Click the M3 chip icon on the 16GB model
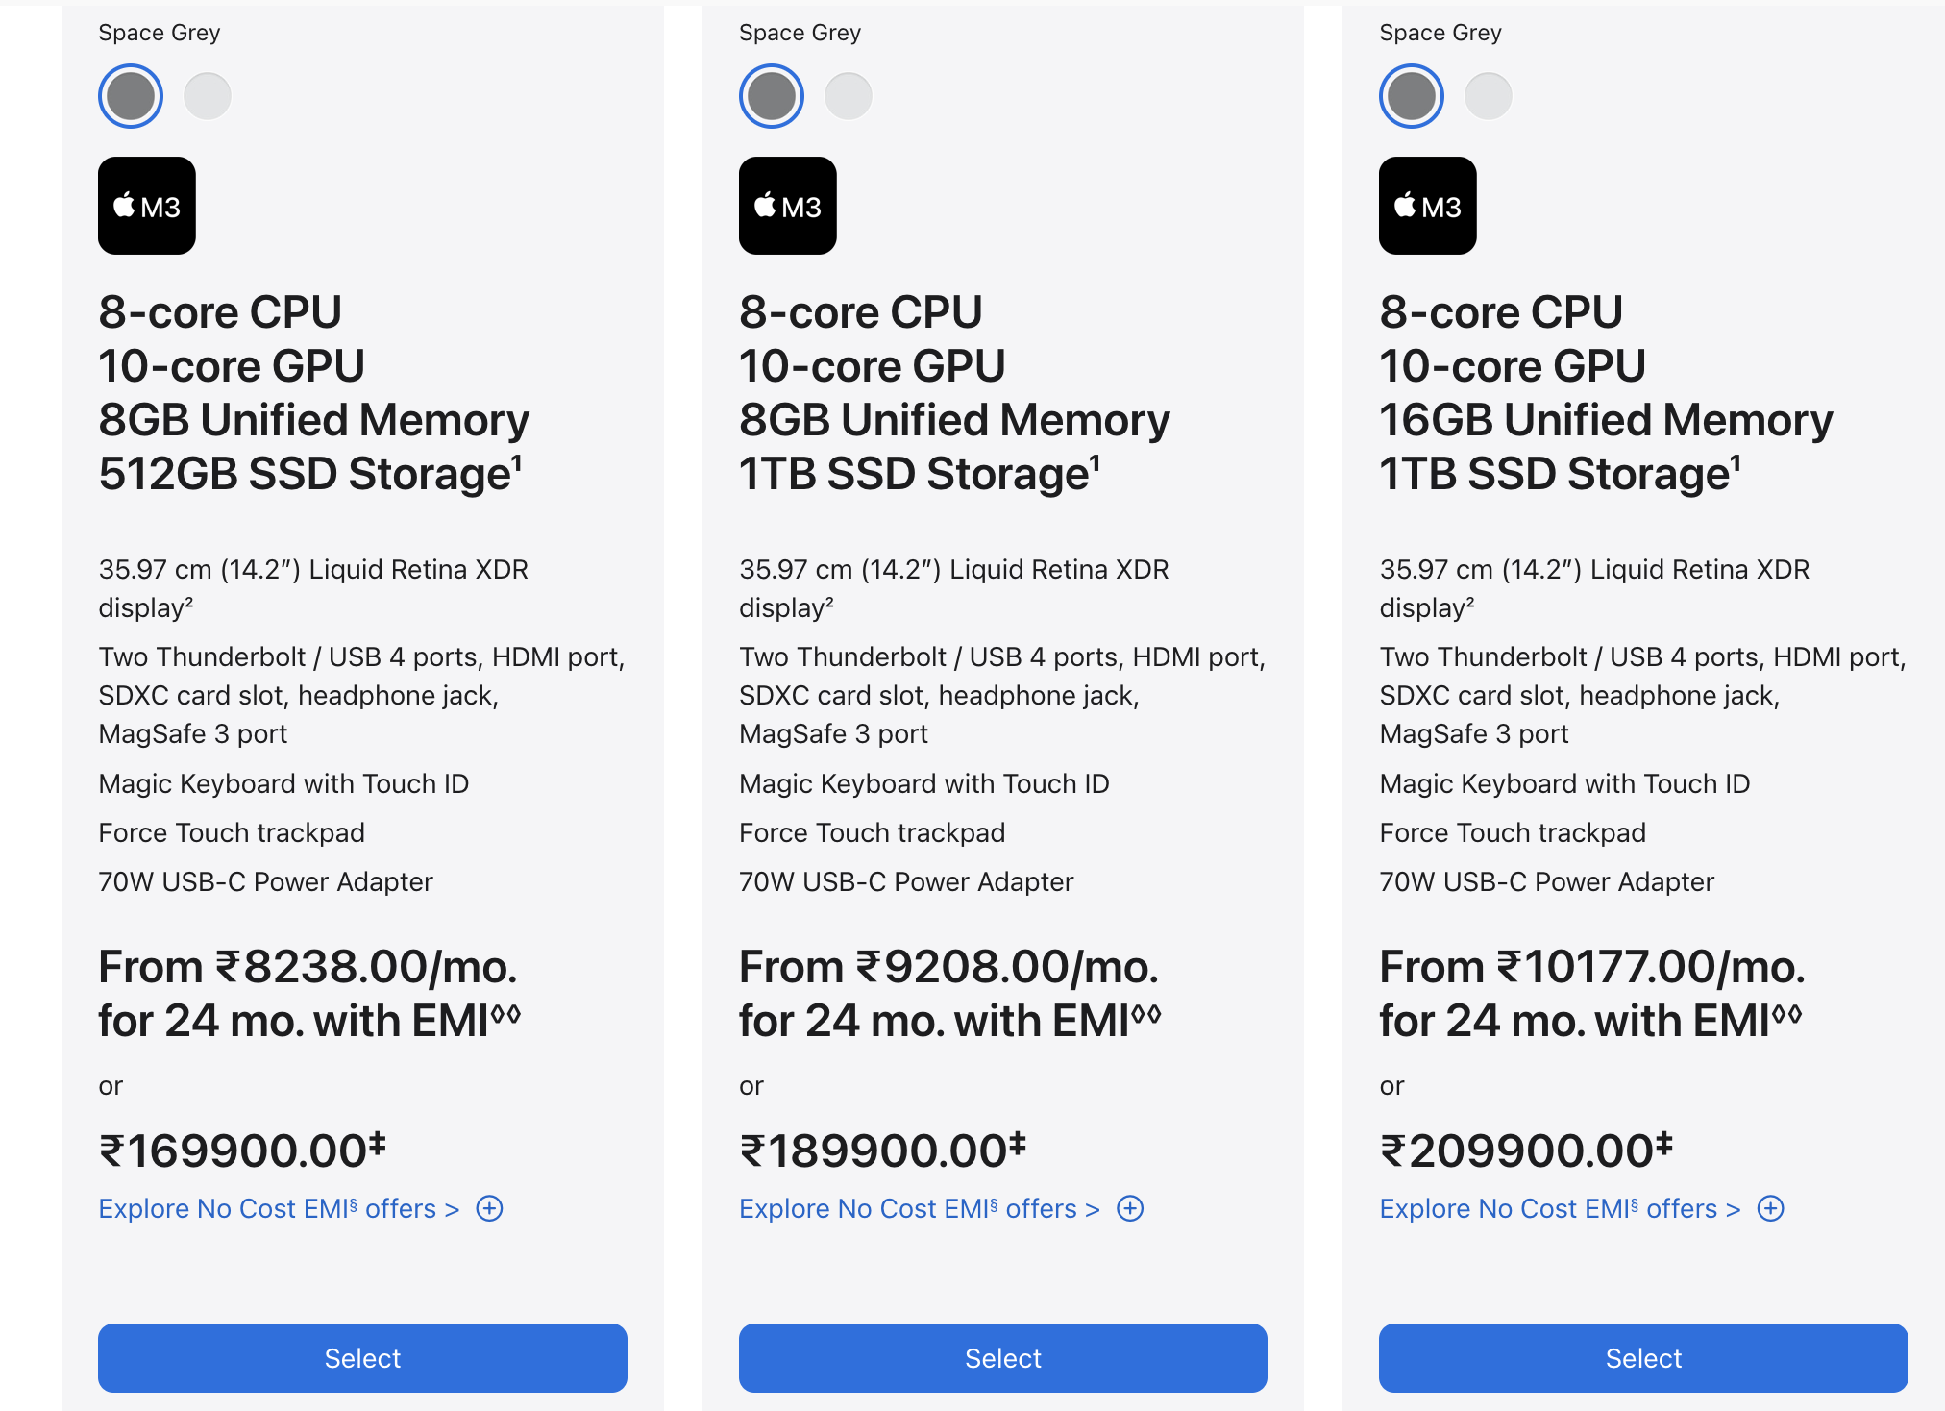 point(1427,206)
